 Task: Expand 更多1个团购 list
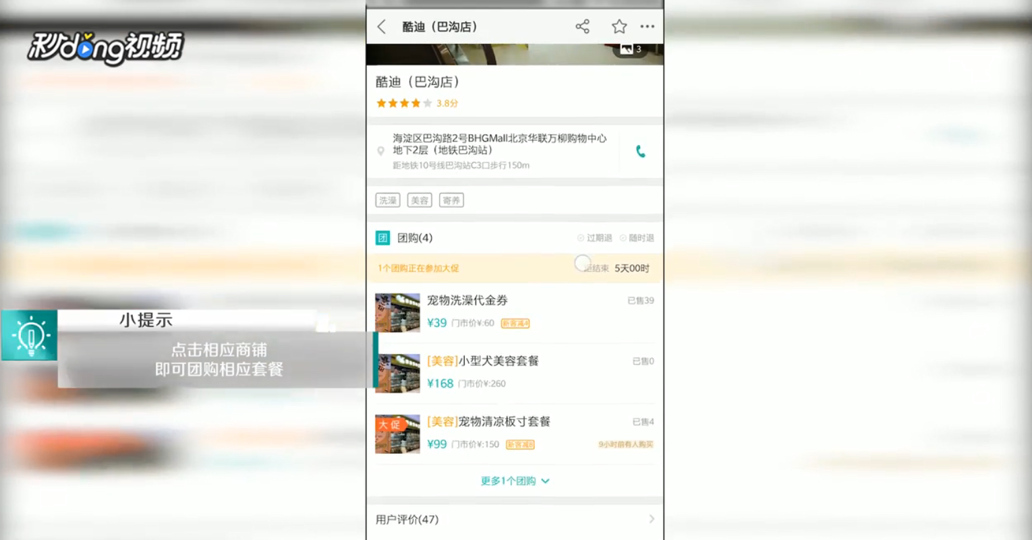(515, 481)
